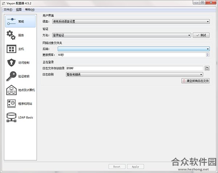Click the Apply button
218x173 pixels.
pos(136,166)
